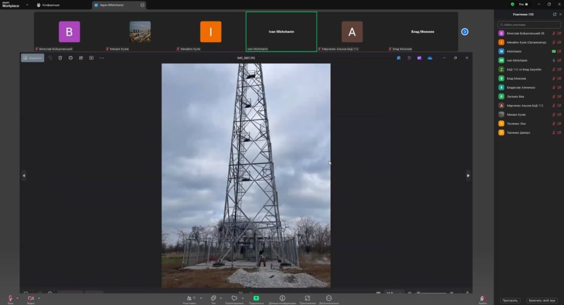
Task: Click the Отреагировать reactions heart icon
Action: [234, 297]
